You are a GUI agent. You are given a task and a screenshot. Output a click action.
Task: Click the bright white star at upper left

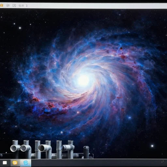20,28
